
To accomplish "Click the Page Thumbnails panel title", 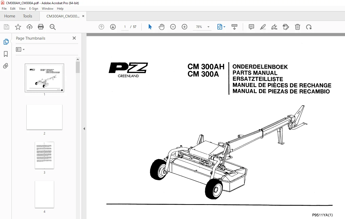I will click(x=31, y=38).
